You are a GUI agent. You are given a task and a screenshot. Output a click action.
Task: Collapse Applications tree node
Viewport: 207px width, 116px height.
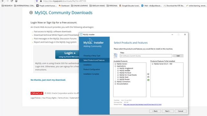tap(115, 66)
